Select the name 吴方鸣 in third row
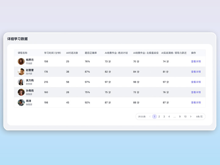This screenshot has width=220, height=165. coord(30,80)
